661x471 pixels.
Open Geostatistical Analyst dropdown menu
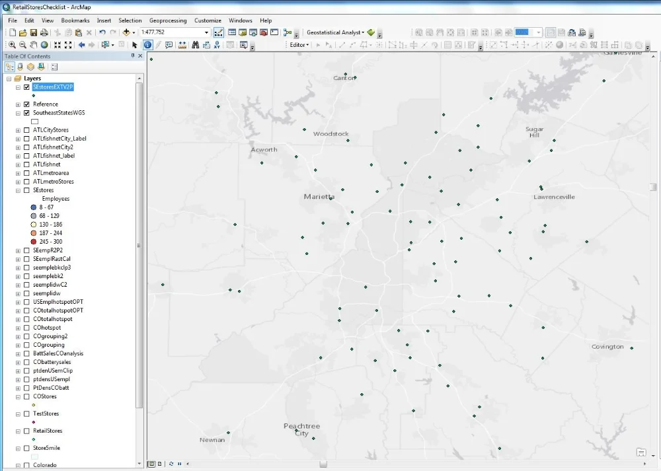tap(336, 32)
